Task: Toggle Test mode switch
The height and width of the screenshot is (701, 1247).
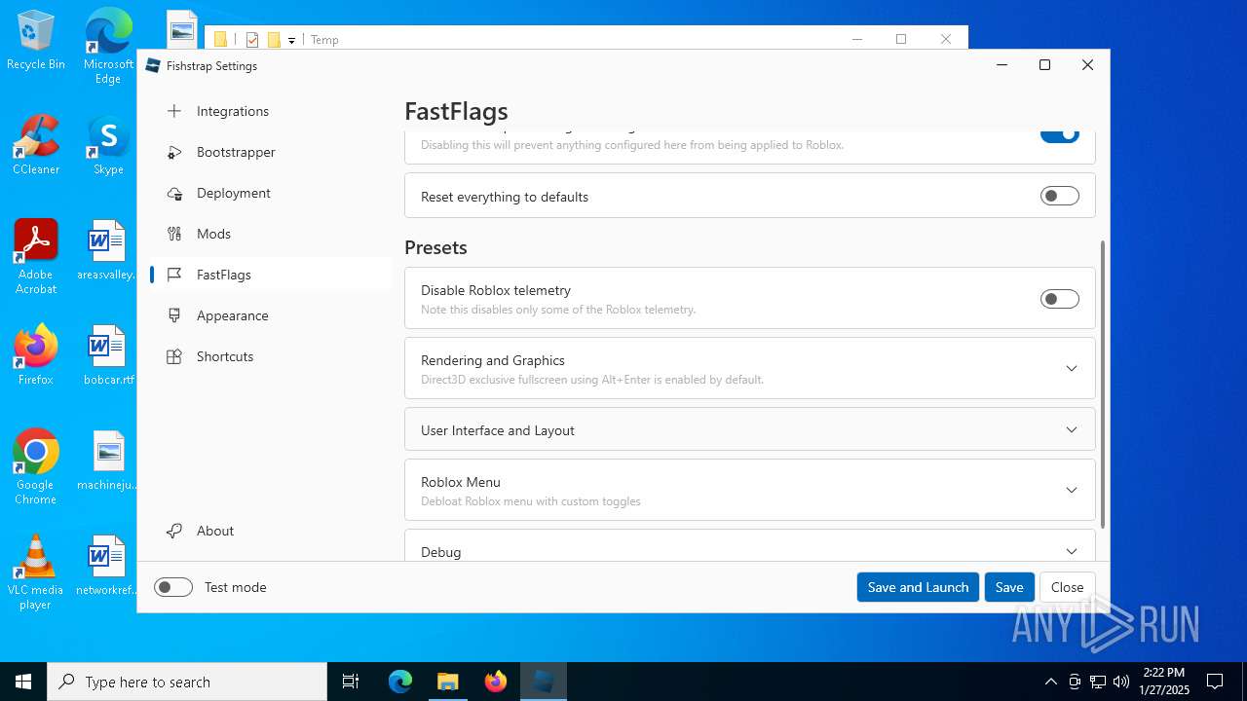Action: [173, 587]
